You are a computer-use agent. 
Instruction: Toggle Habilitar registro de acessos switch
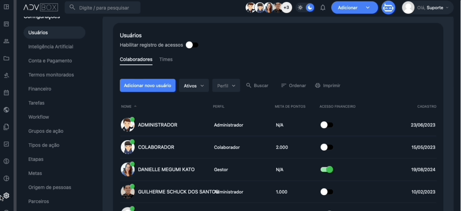[192, 45]
